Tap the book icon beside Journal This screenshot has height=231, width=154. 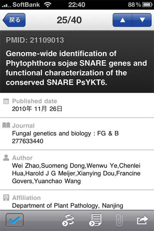[x=6, y=126]
